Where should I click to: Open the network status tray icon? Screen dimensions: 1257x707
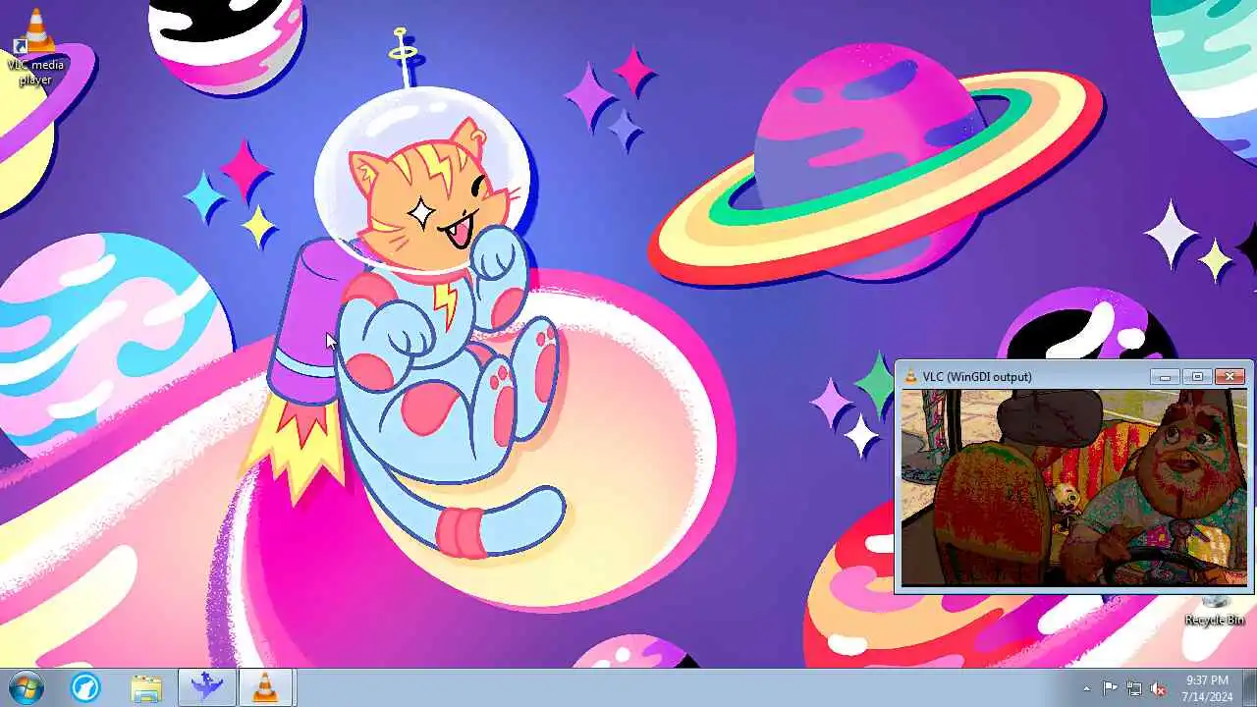1134,688
